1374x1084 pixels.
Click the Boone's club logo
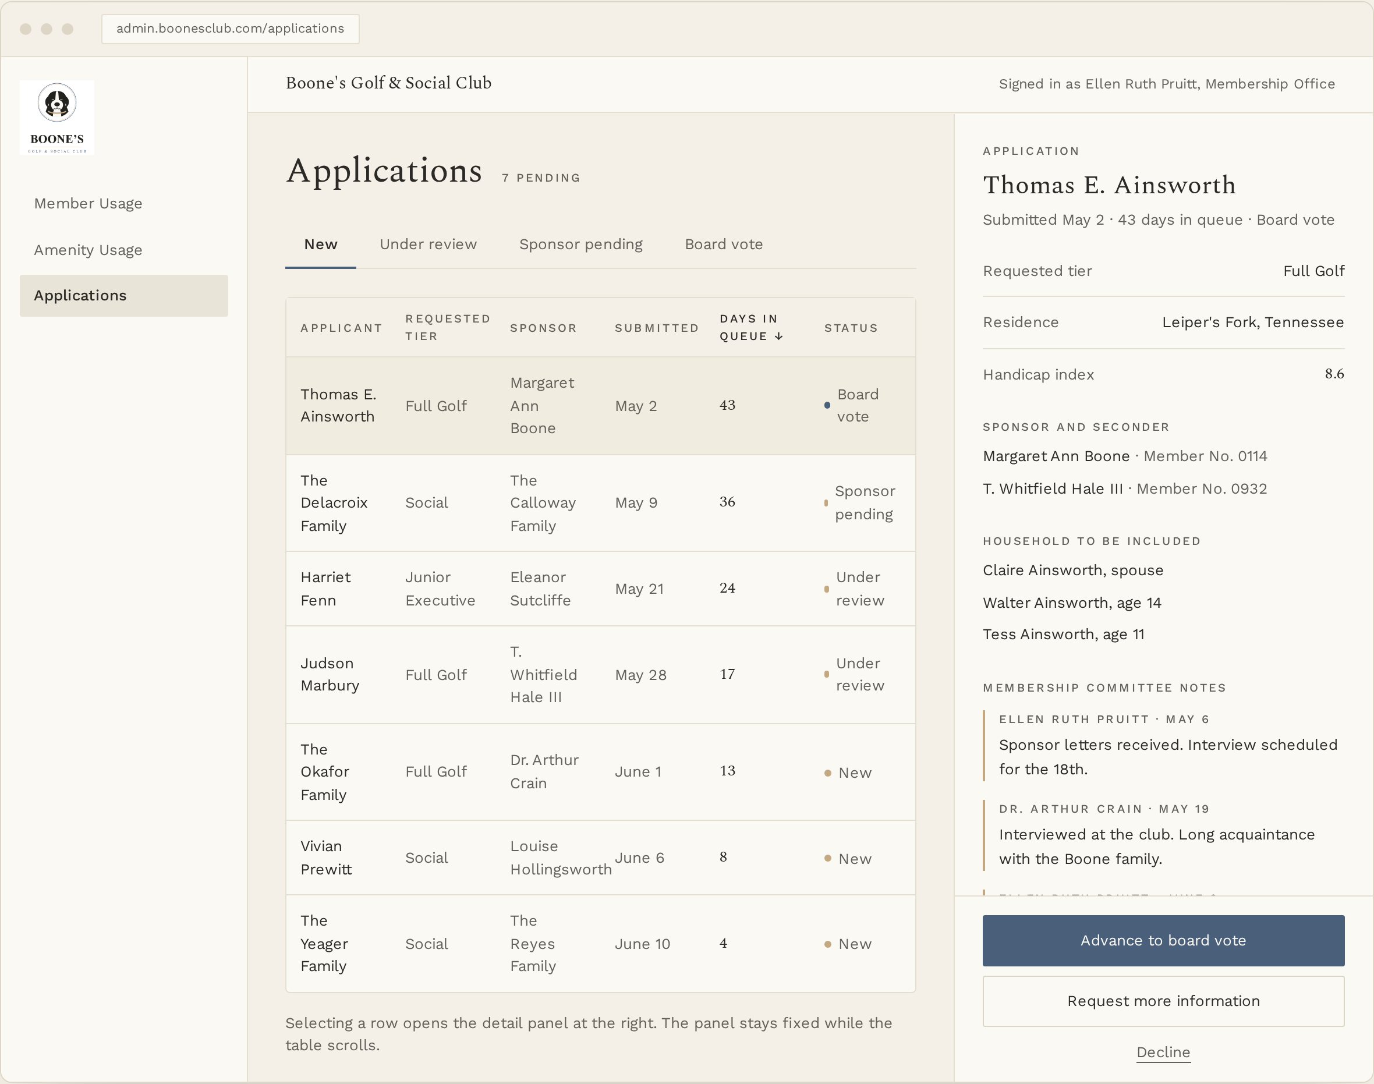pyautogui.click(x=57, y=118)
